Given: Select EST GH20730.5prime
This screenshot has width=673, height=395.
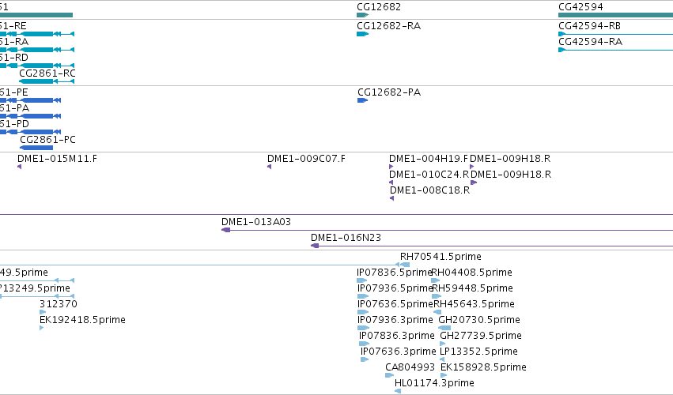Looking at the screenshot, I should (479, 321).
